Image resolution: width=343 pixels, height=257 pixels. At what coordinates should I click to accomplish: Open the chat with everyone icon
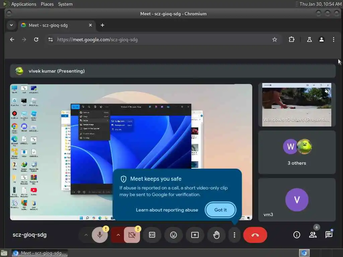[x=329, y=235]
